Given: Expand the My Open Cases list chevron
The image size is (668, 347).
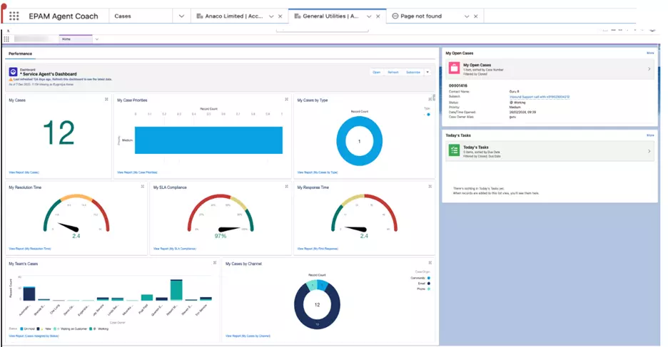Looking at the screenshot, I should click(649, 68).
